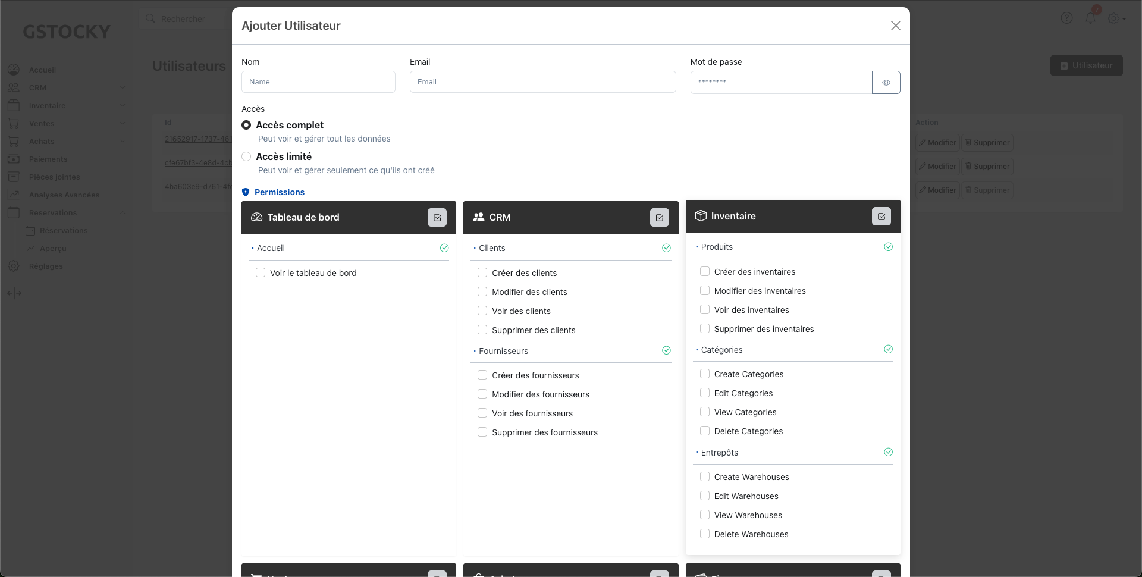
Task: Collapse the sidebar using the arrow icon
Action: tap(14, 293)
